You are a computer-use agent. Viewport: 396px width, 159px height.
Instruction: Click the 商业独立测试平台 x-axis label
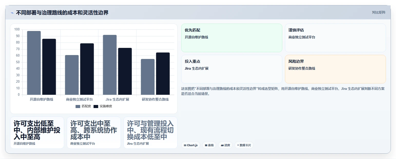79,99
